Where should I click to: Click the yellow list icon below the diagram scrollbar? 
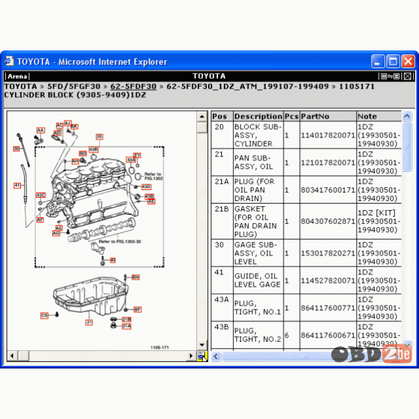203,356
